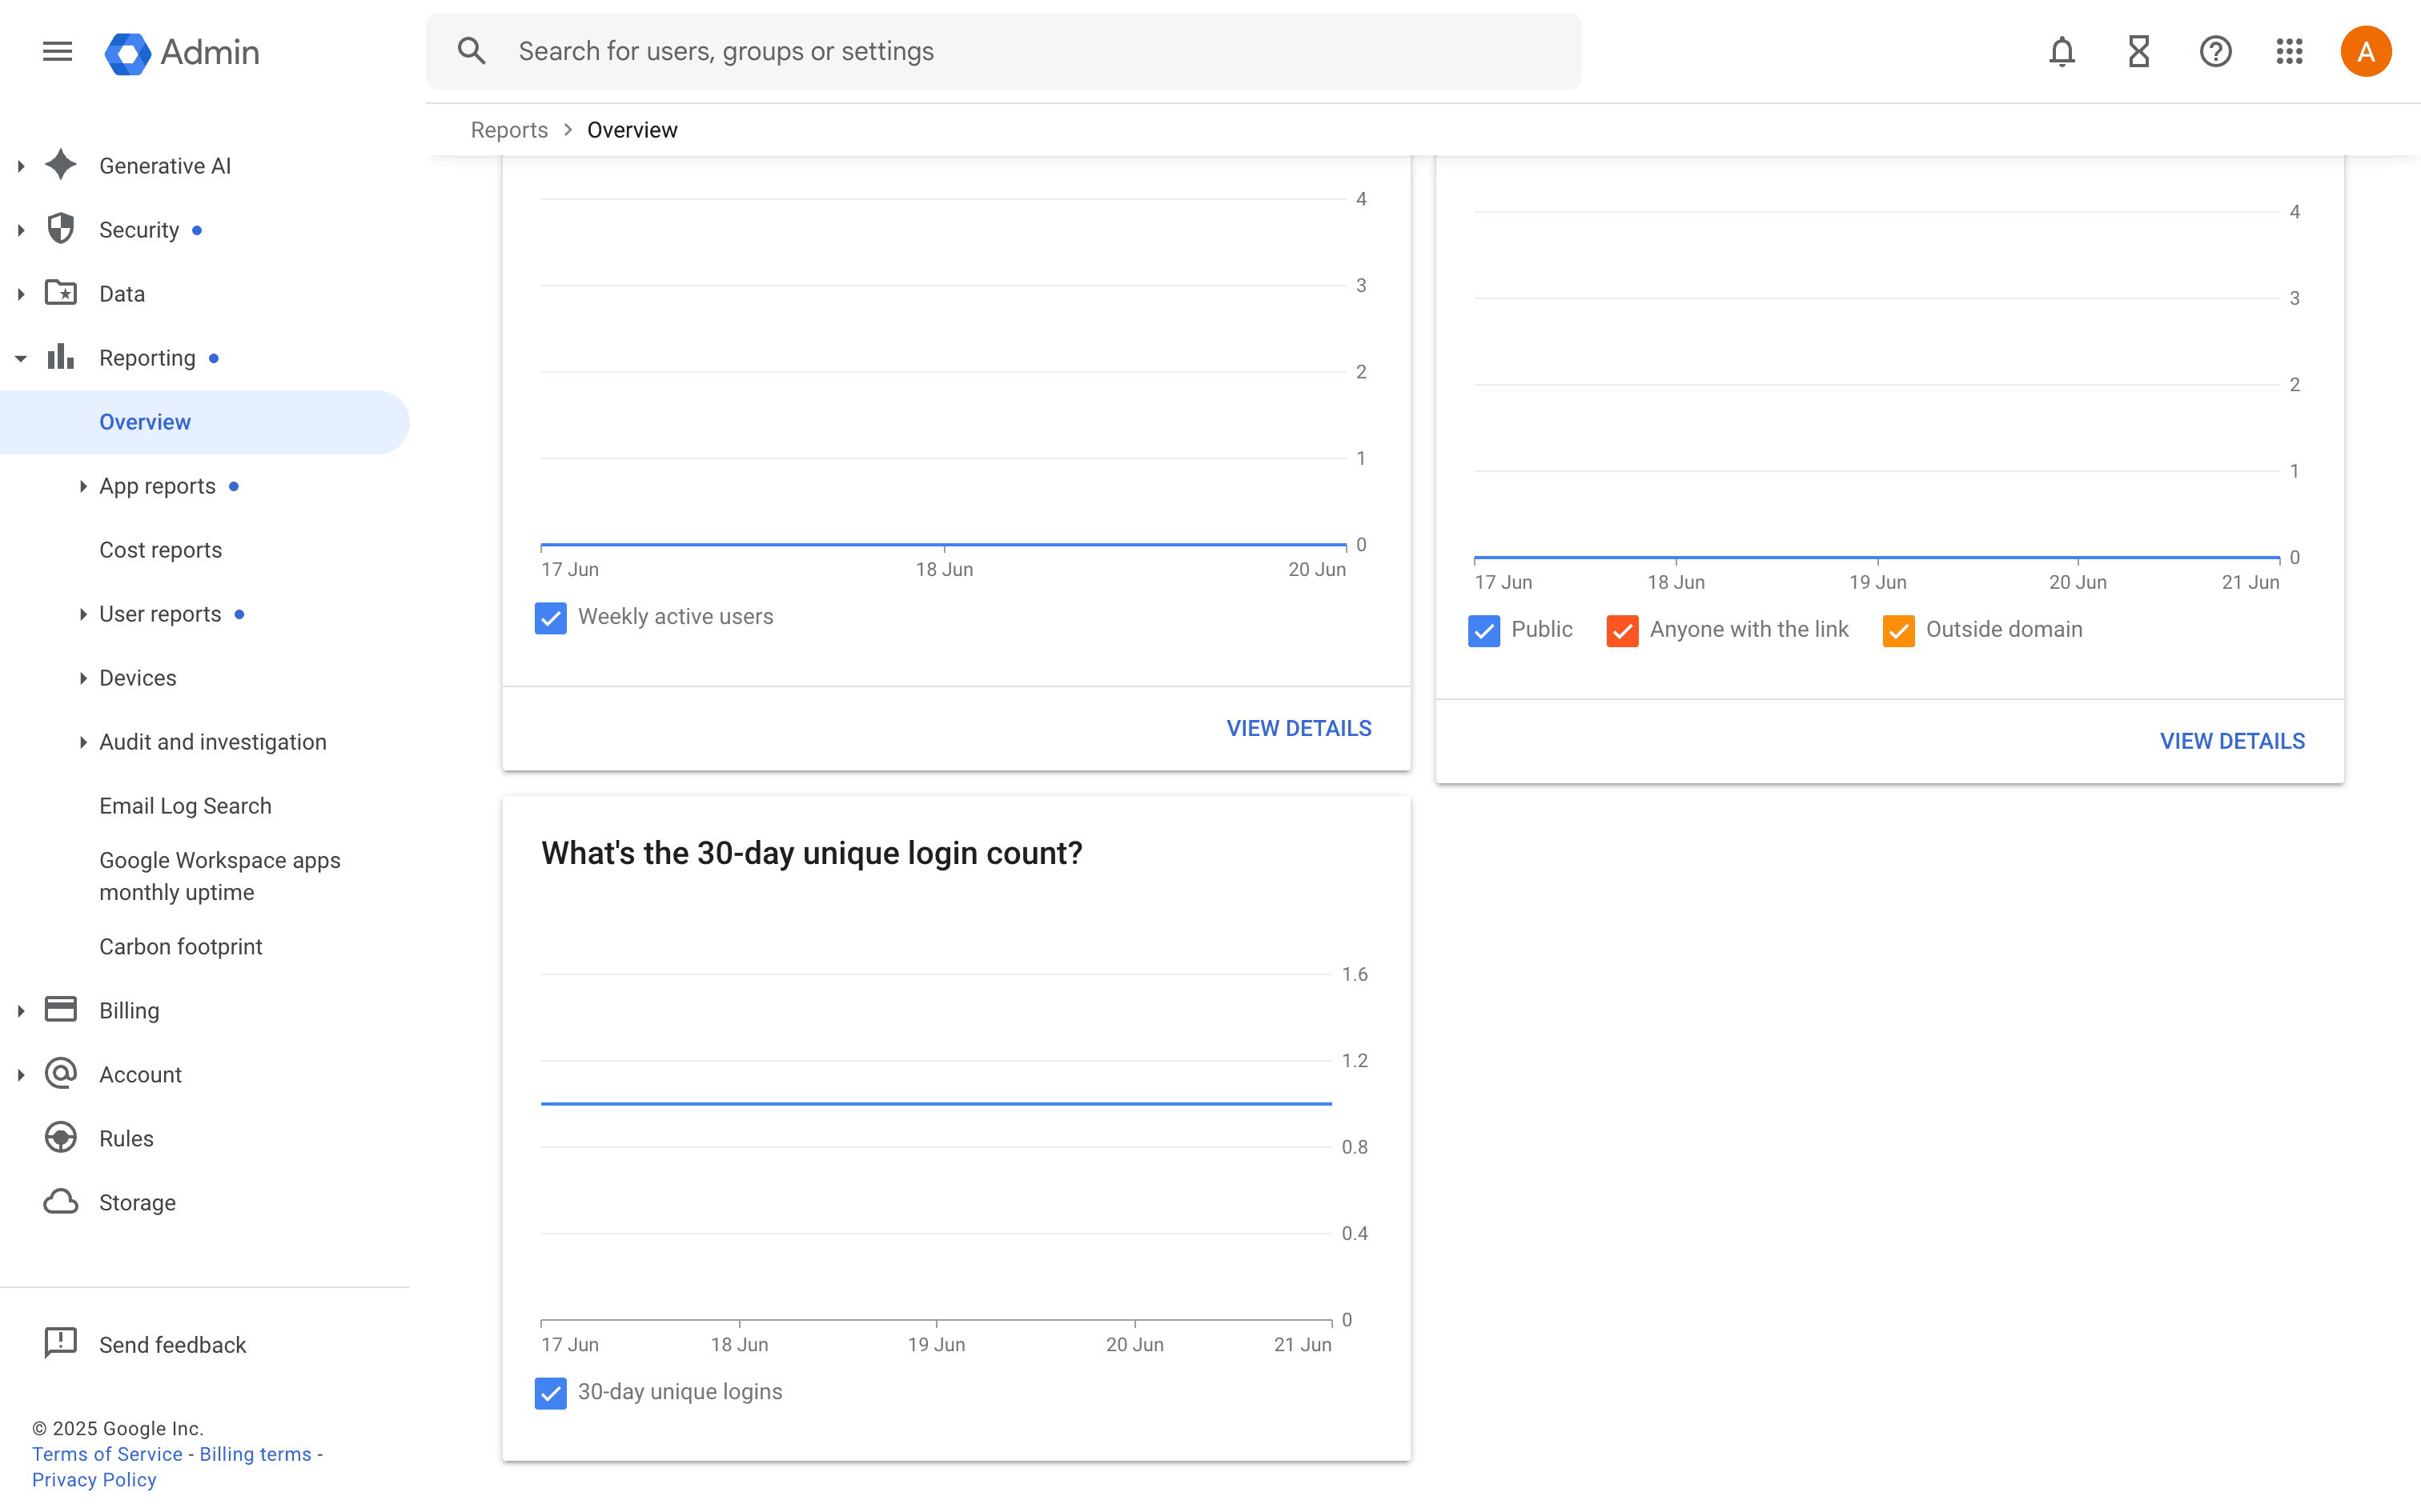Viewport: 2421px width, 1512px height.
Task: Toggle the orange Outside domain series swatch
Action: pos(1897,630)
